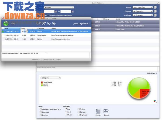Open the chart Categories popup menu
Screen dimensions: 162x120
50,78
